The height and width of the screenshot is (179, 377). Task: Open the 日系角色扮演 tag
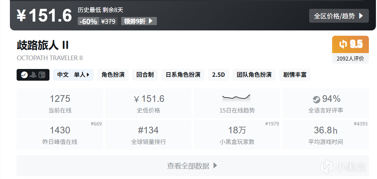click(x=183, y=75)
